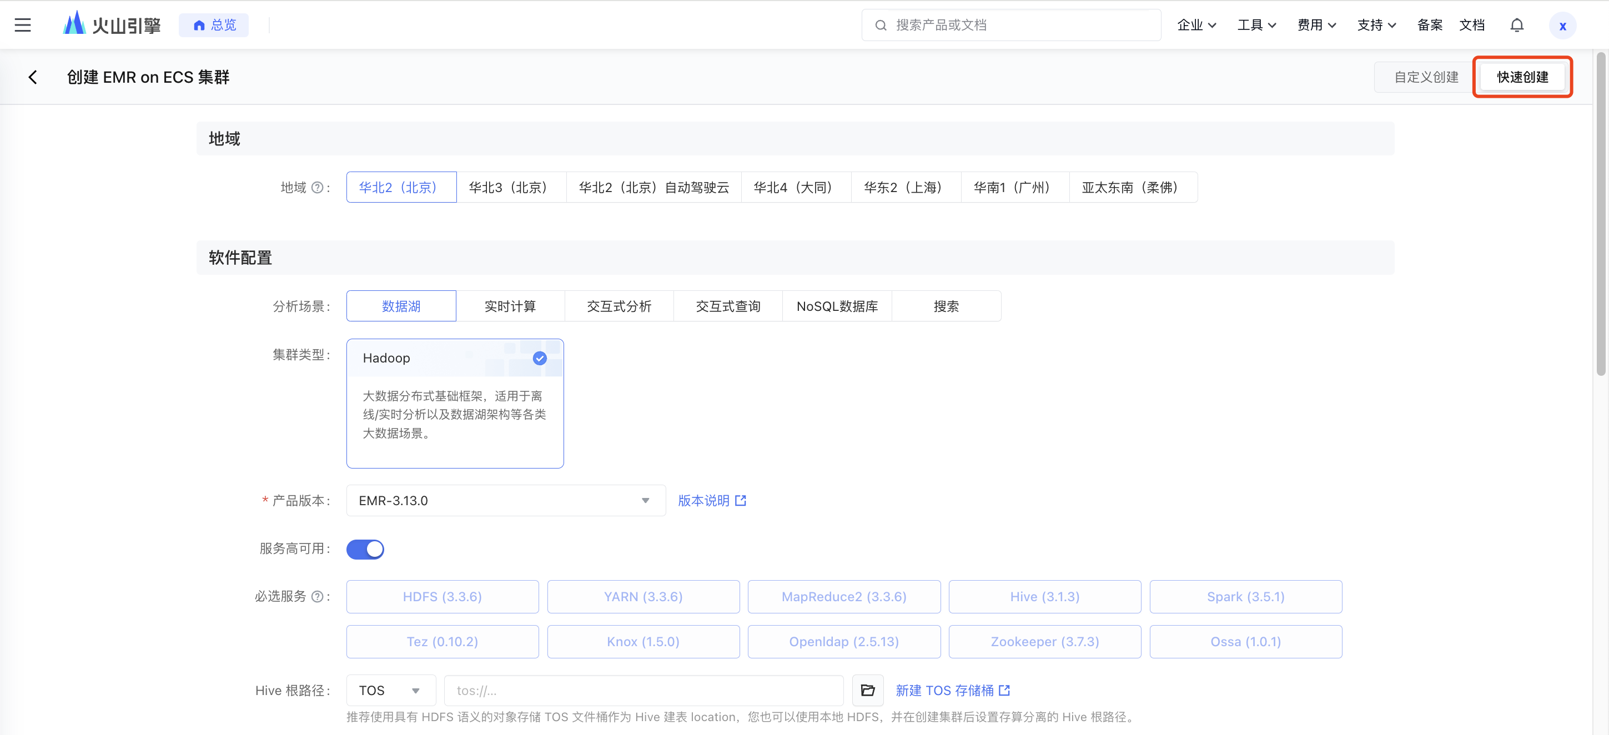Switch to 快速创建 mode
The height and width of the screenshot is (735, 1609).
(x=1522, y=77)
